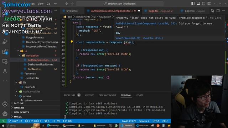228x128 pixels.
Task: Select the Terminal panel tab
Action: click(x=126, y=95)
